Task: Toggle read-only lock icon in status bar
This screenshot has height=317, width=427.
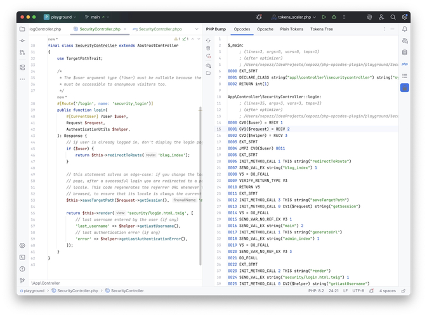Action: [x=404, y=290]
